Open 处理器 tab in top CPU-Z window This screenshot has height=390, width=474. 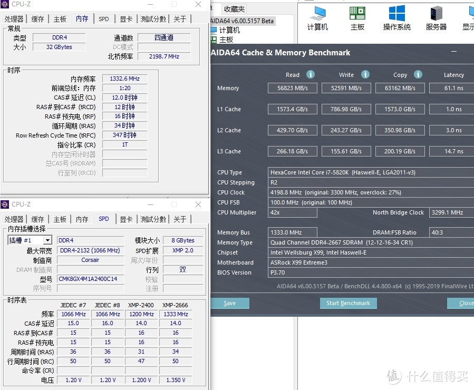pos(14,19)
